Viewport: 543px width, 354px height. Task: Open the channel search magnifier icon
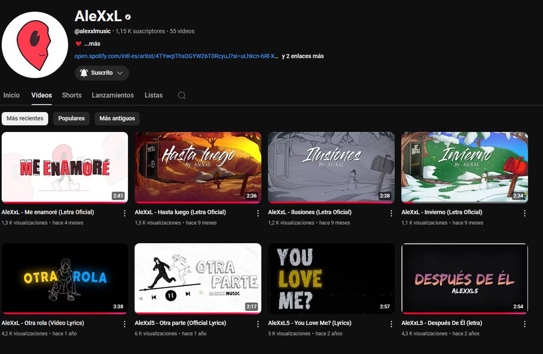tap(182, 95)
